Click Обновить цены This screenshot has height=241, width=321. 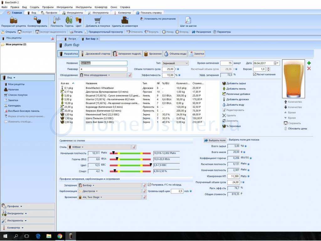(295, 129)
